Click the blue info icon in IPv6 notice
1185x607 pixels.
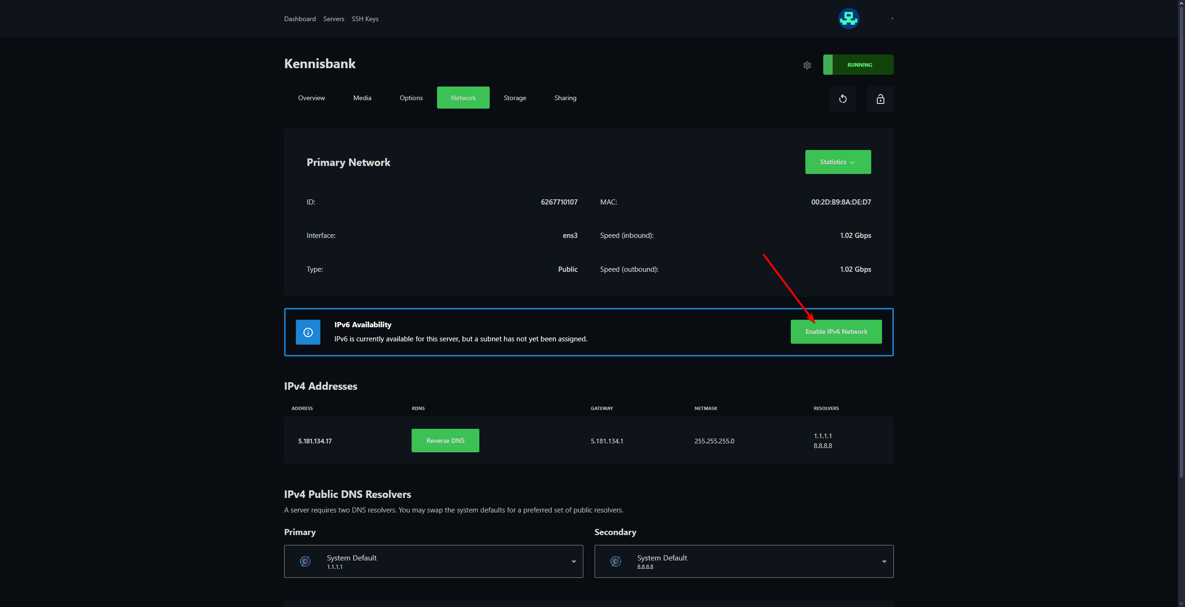coord(308,332)
